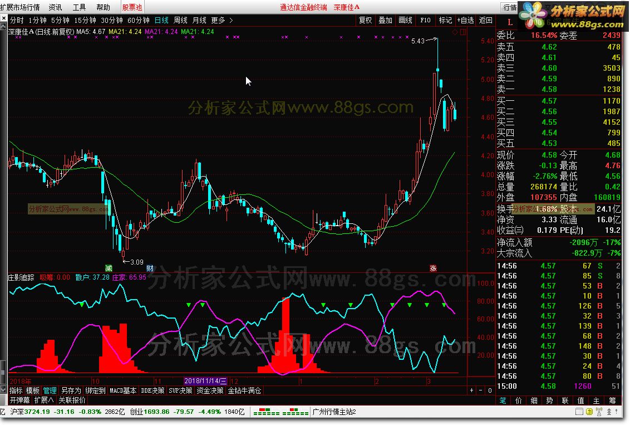
Task: Click the 开弹幕 toggle
Action: tap(19, 400)
